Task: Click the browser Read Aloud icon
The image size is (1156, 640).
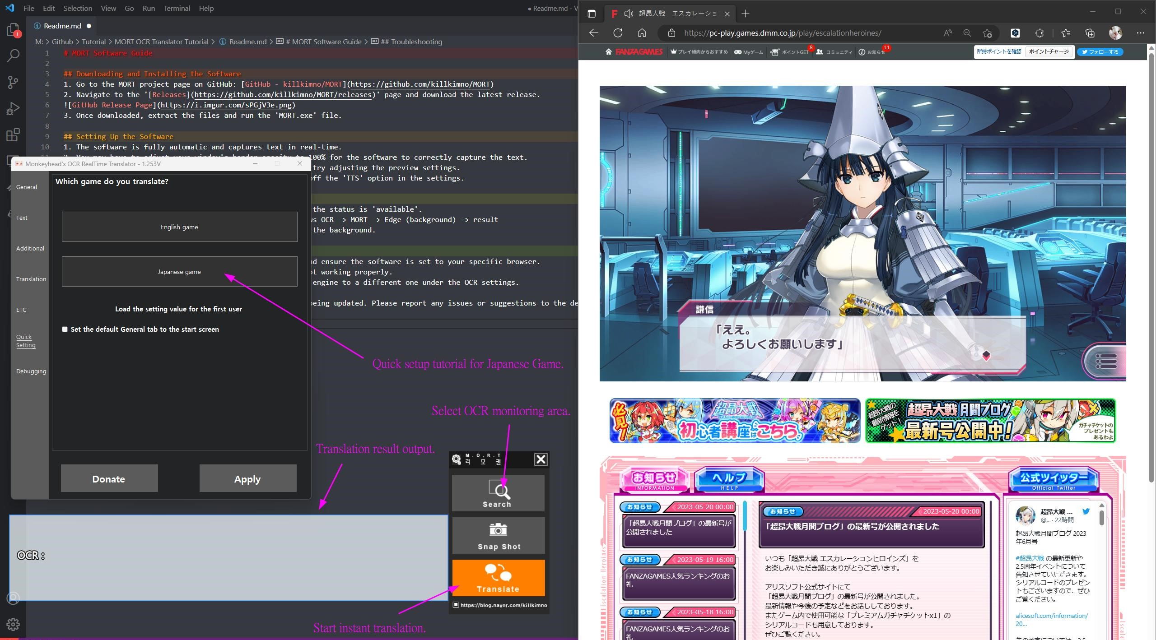Action: 947,33
